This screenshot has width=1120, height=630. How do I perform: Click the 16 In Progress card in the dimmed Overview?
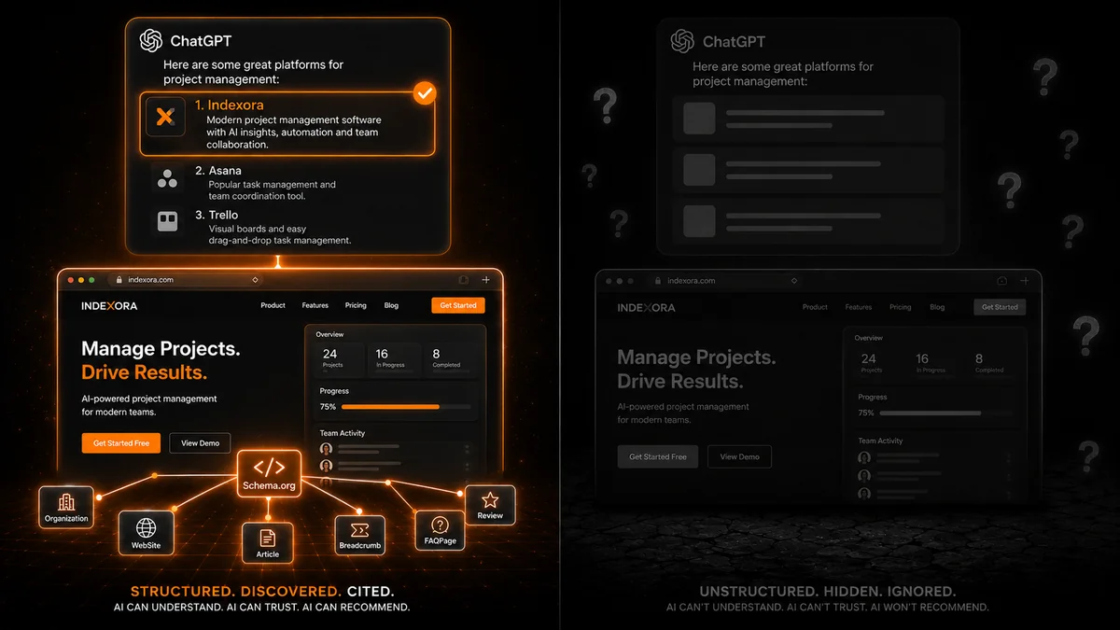932,363
